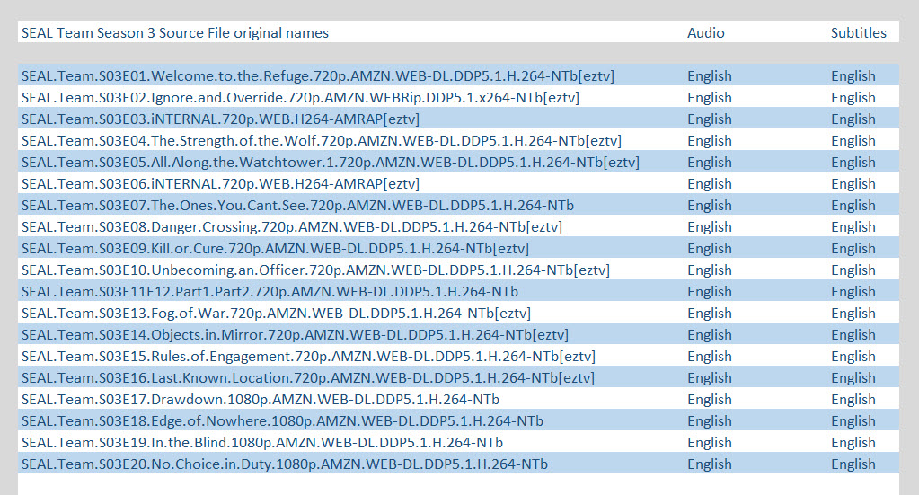Select the S03E08 Danger.Crossing file name

tap(292, 227)
